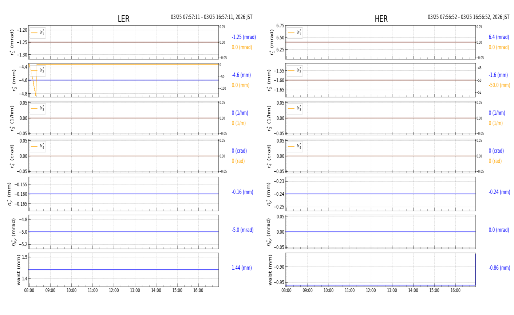Click the -0.86 (mm) waist value
The width and height of the screenshot is (514, 315).
tap(499, 268)
